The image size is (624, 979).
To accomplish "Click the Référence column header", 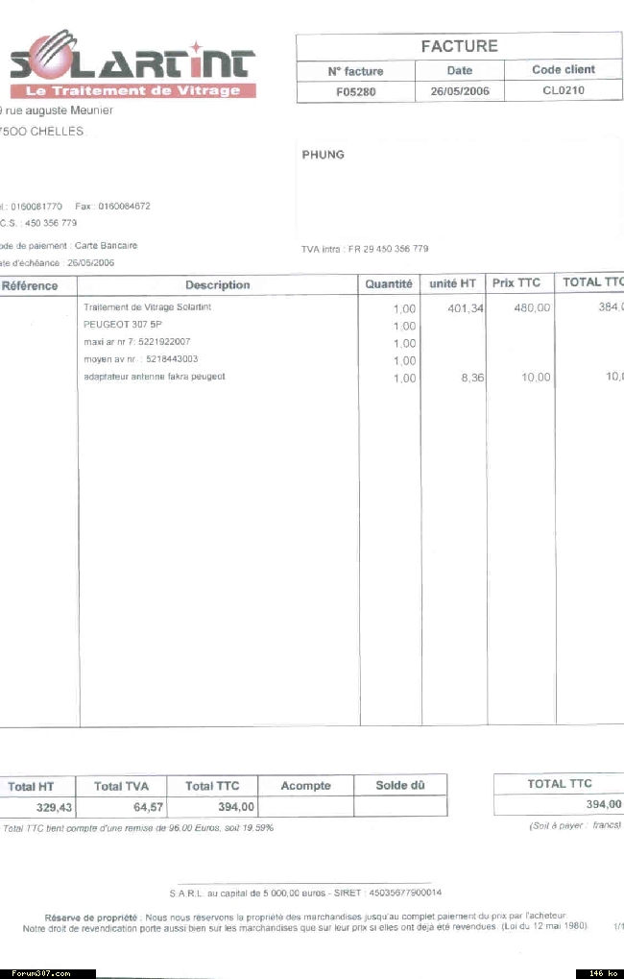I will click(30, 286).
